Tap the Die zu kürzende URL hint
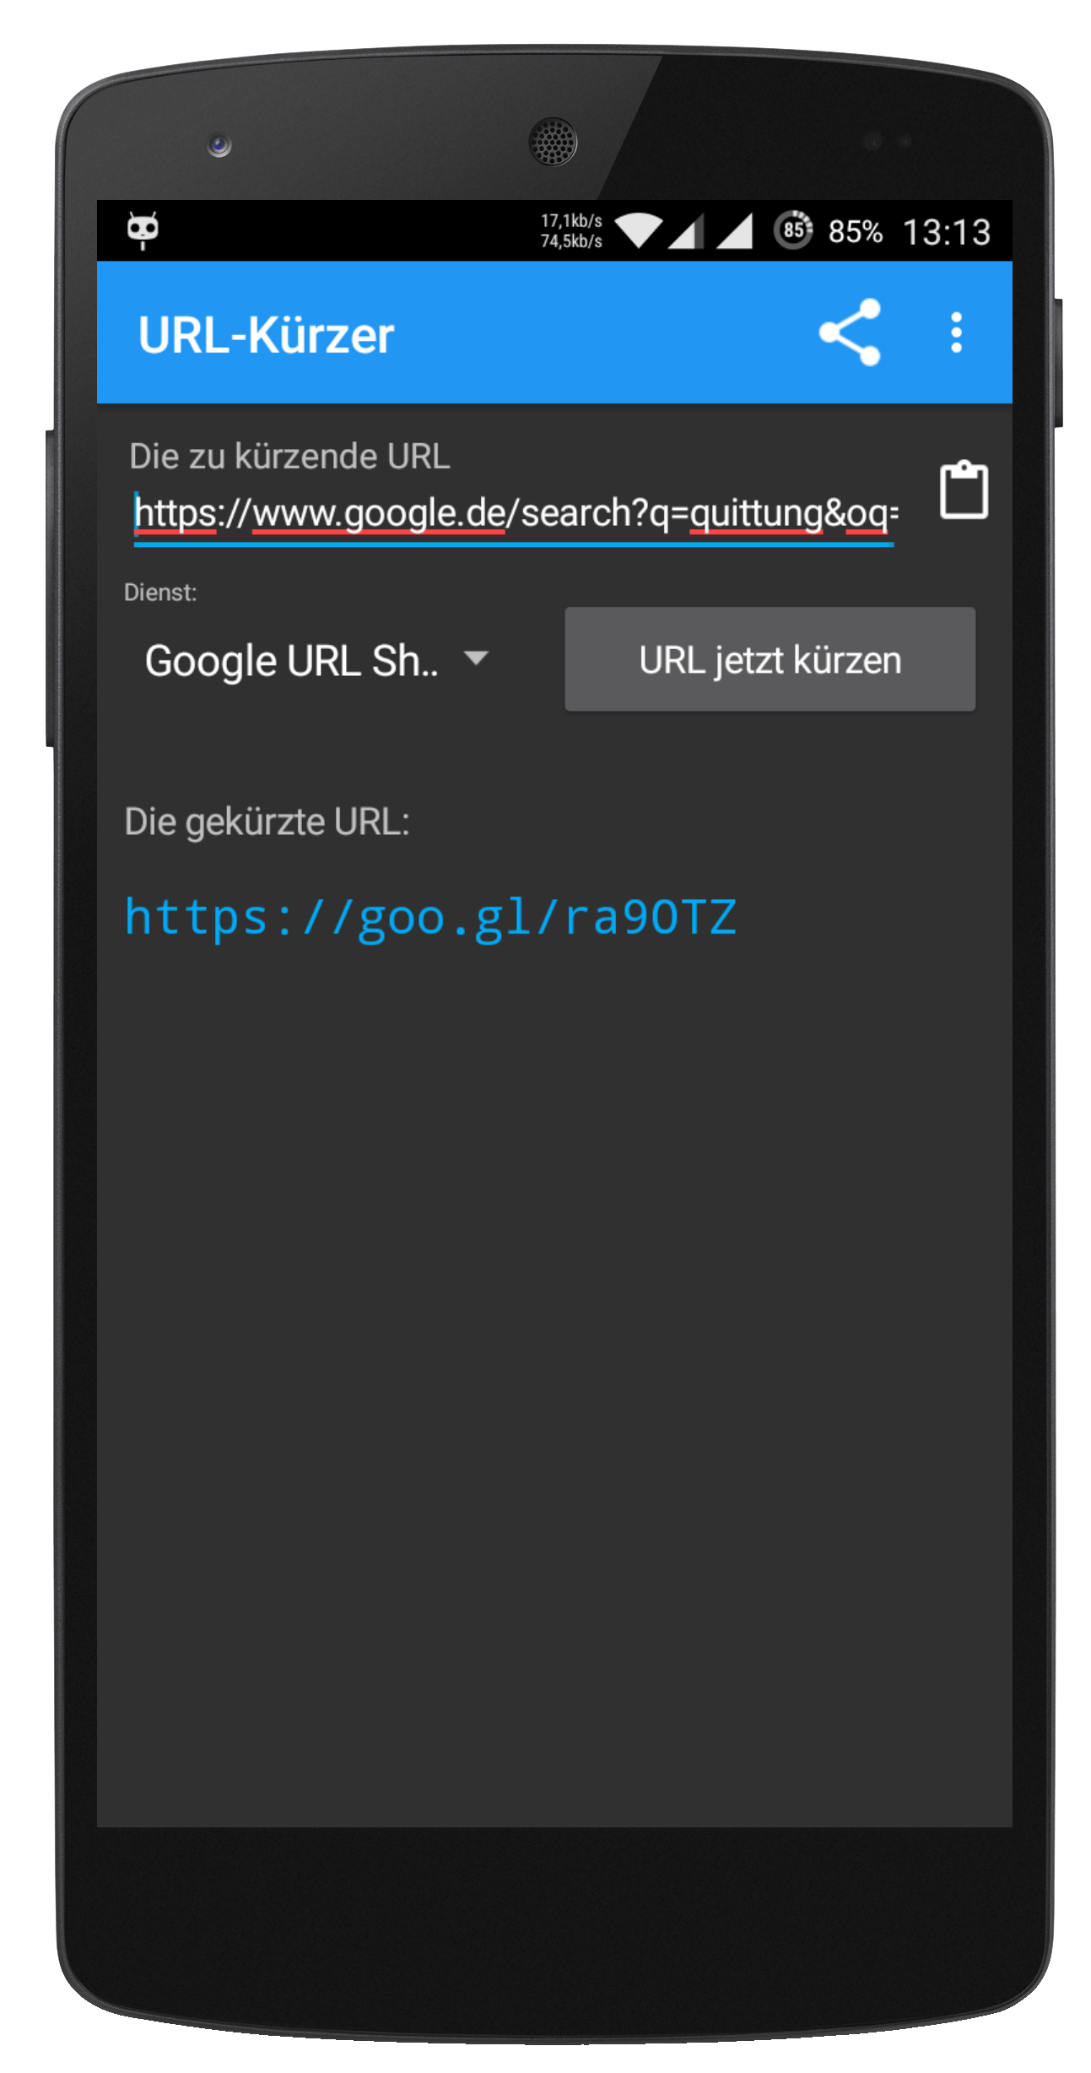This screenshot has height=2073, width=1091. [x=289, y=457]
